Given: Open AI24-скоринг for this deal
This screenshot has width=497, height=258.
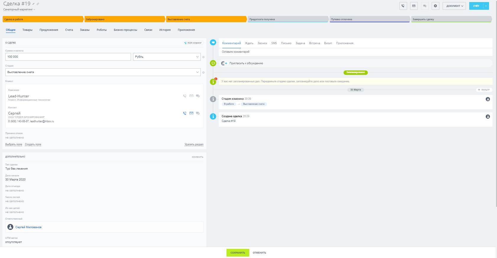Looking at the screenshot, I should point(193,43).
